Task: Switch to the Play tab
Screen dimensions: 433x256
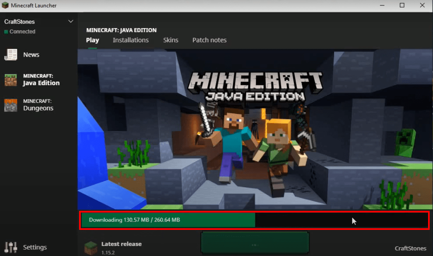Action: [x=92, y=40]
